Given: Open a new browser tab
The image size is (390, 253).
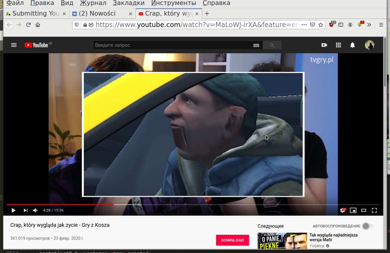Looking at the screenshot, I should [207, 13].
